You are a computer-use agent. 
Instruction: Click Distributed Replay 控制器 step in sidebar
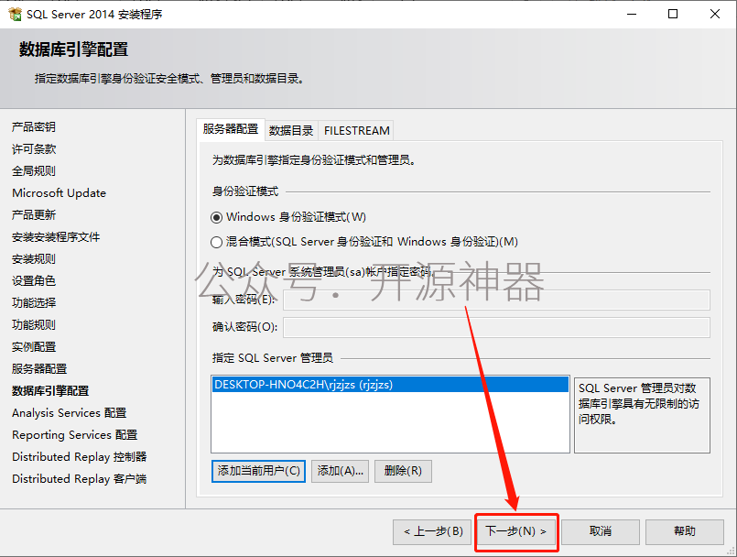(x=80, y=457)
